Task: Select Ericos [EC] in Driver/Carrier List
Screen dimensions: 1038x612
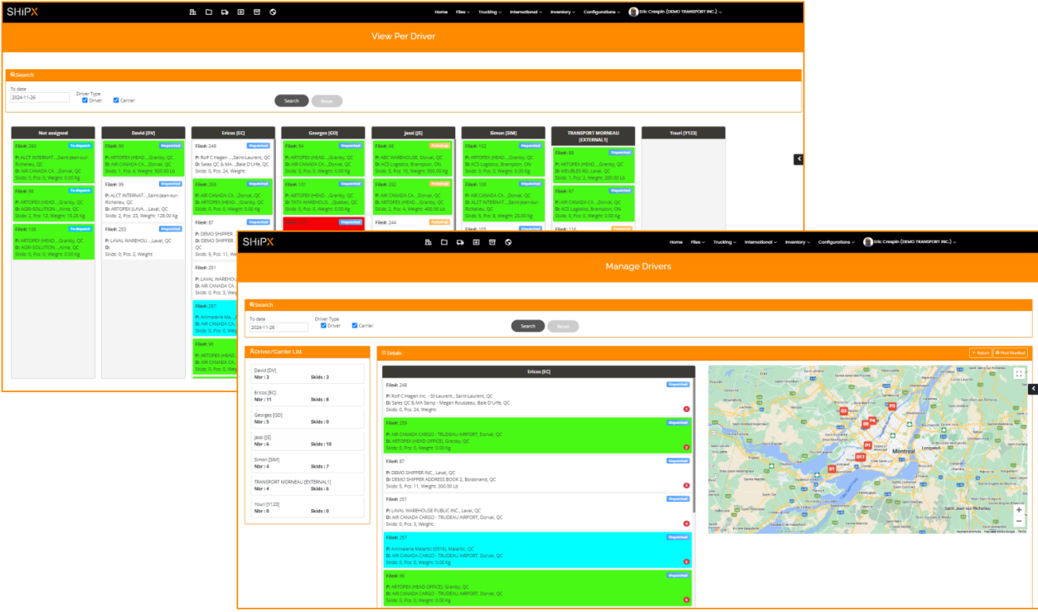Action: (308, 396)
